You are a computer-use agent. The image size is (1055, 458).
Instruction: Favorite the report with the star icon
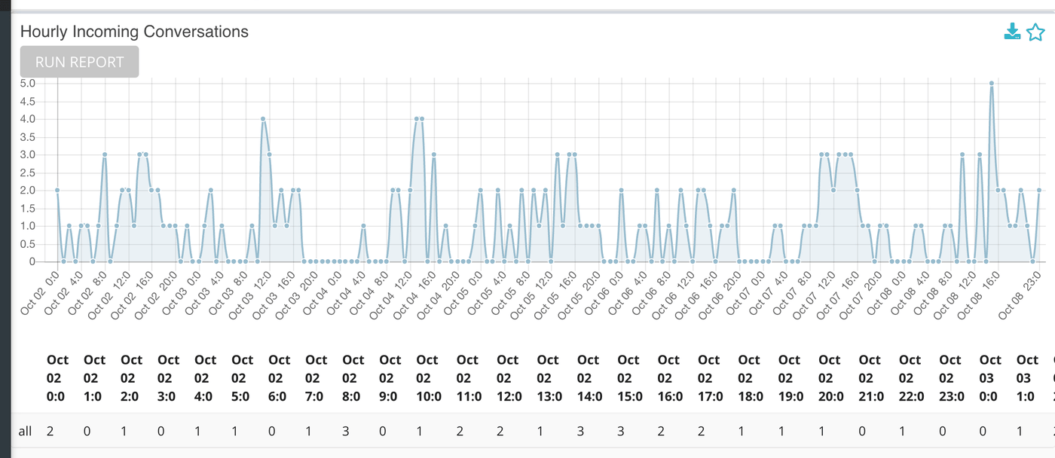pos(1035,32)
